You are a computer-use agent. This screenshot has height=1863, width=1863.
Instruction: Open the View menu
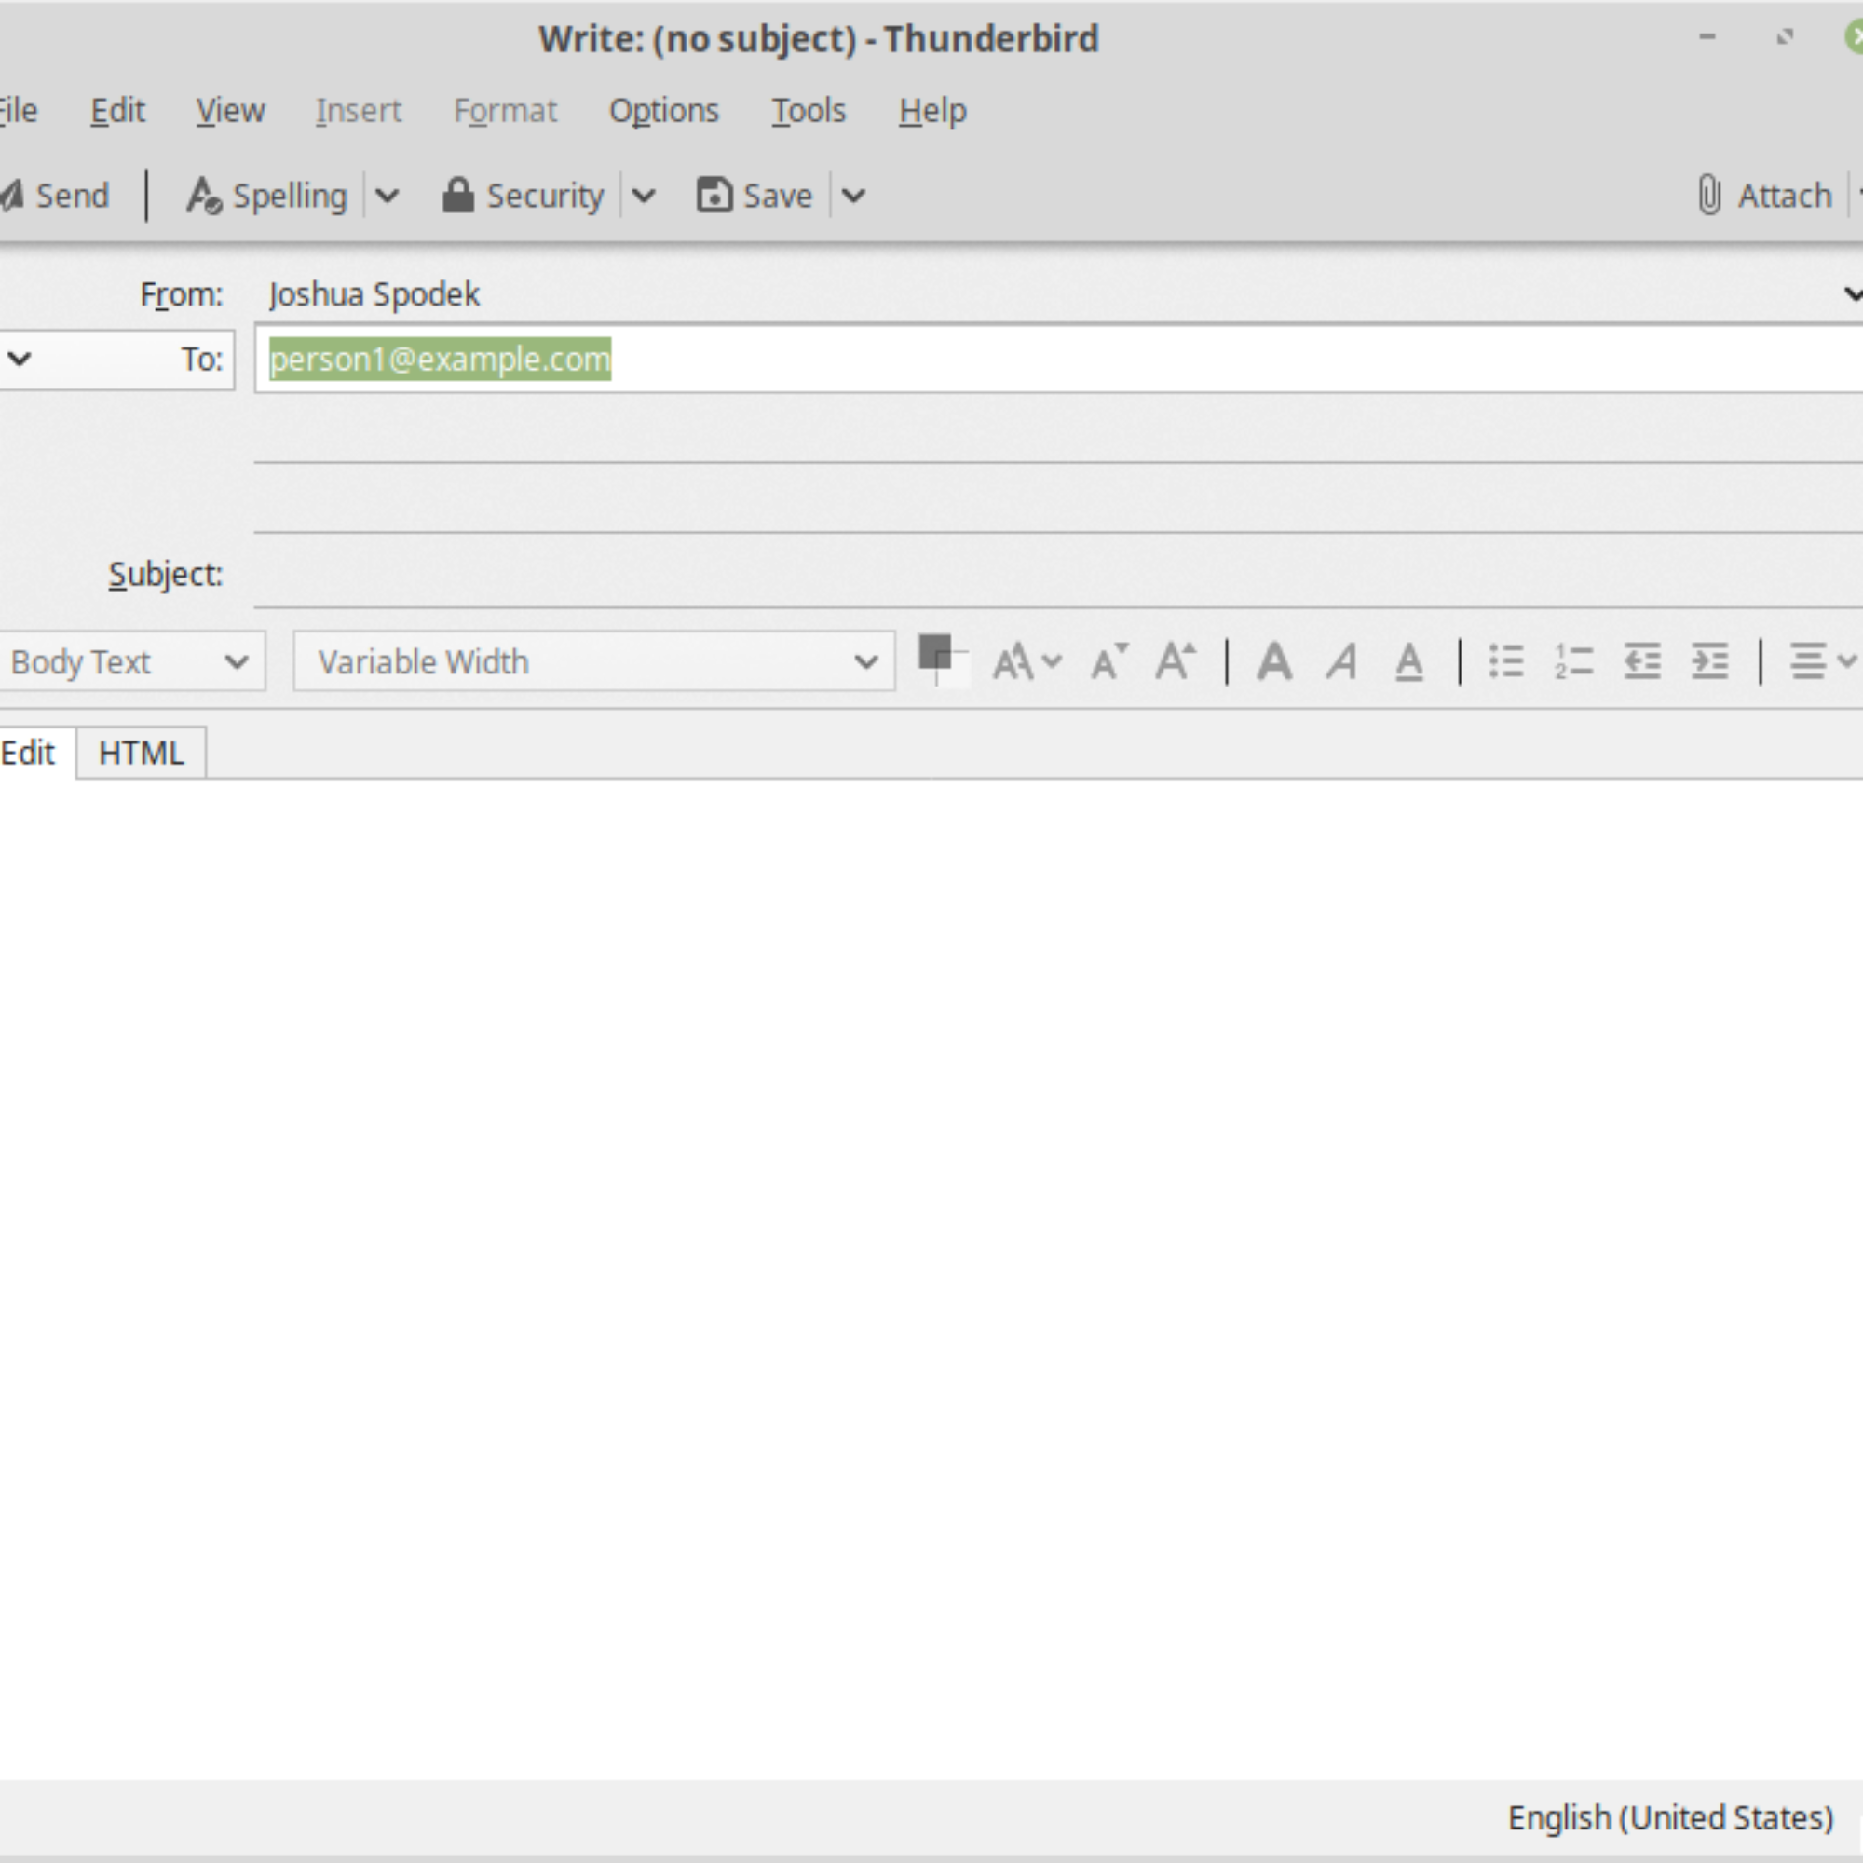click(x=230, y=111)
